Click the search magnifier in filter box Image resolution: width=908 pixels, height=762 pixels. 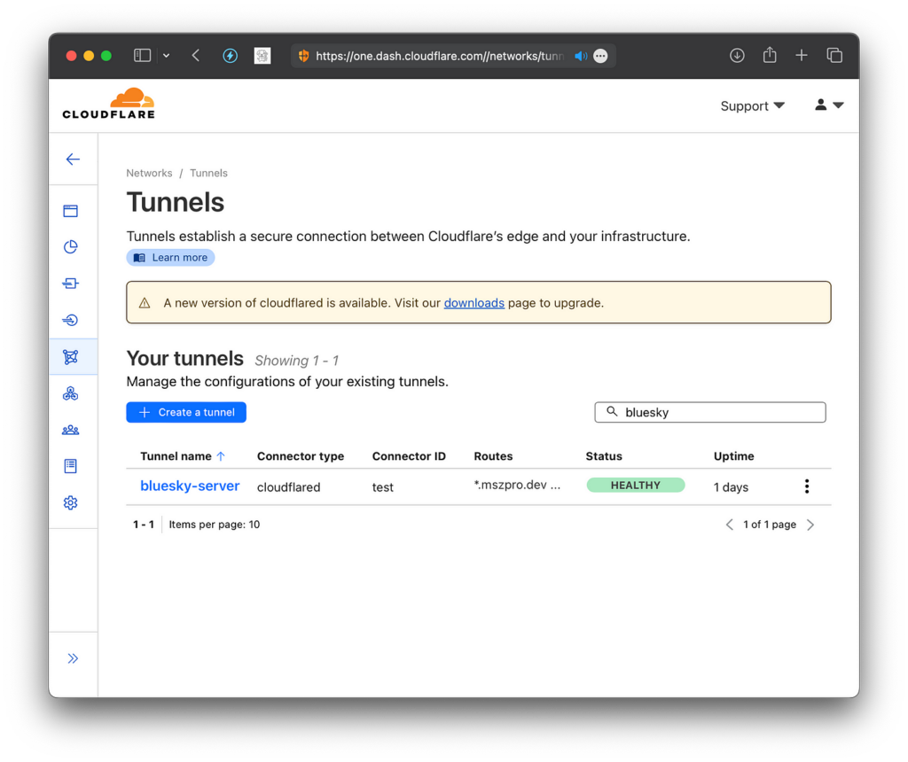(613, 411)
